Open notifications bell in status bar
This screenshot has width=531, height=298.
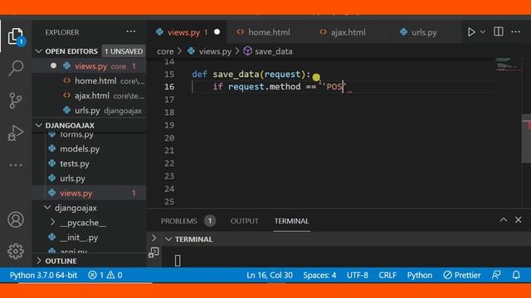[x=516, y=275]
